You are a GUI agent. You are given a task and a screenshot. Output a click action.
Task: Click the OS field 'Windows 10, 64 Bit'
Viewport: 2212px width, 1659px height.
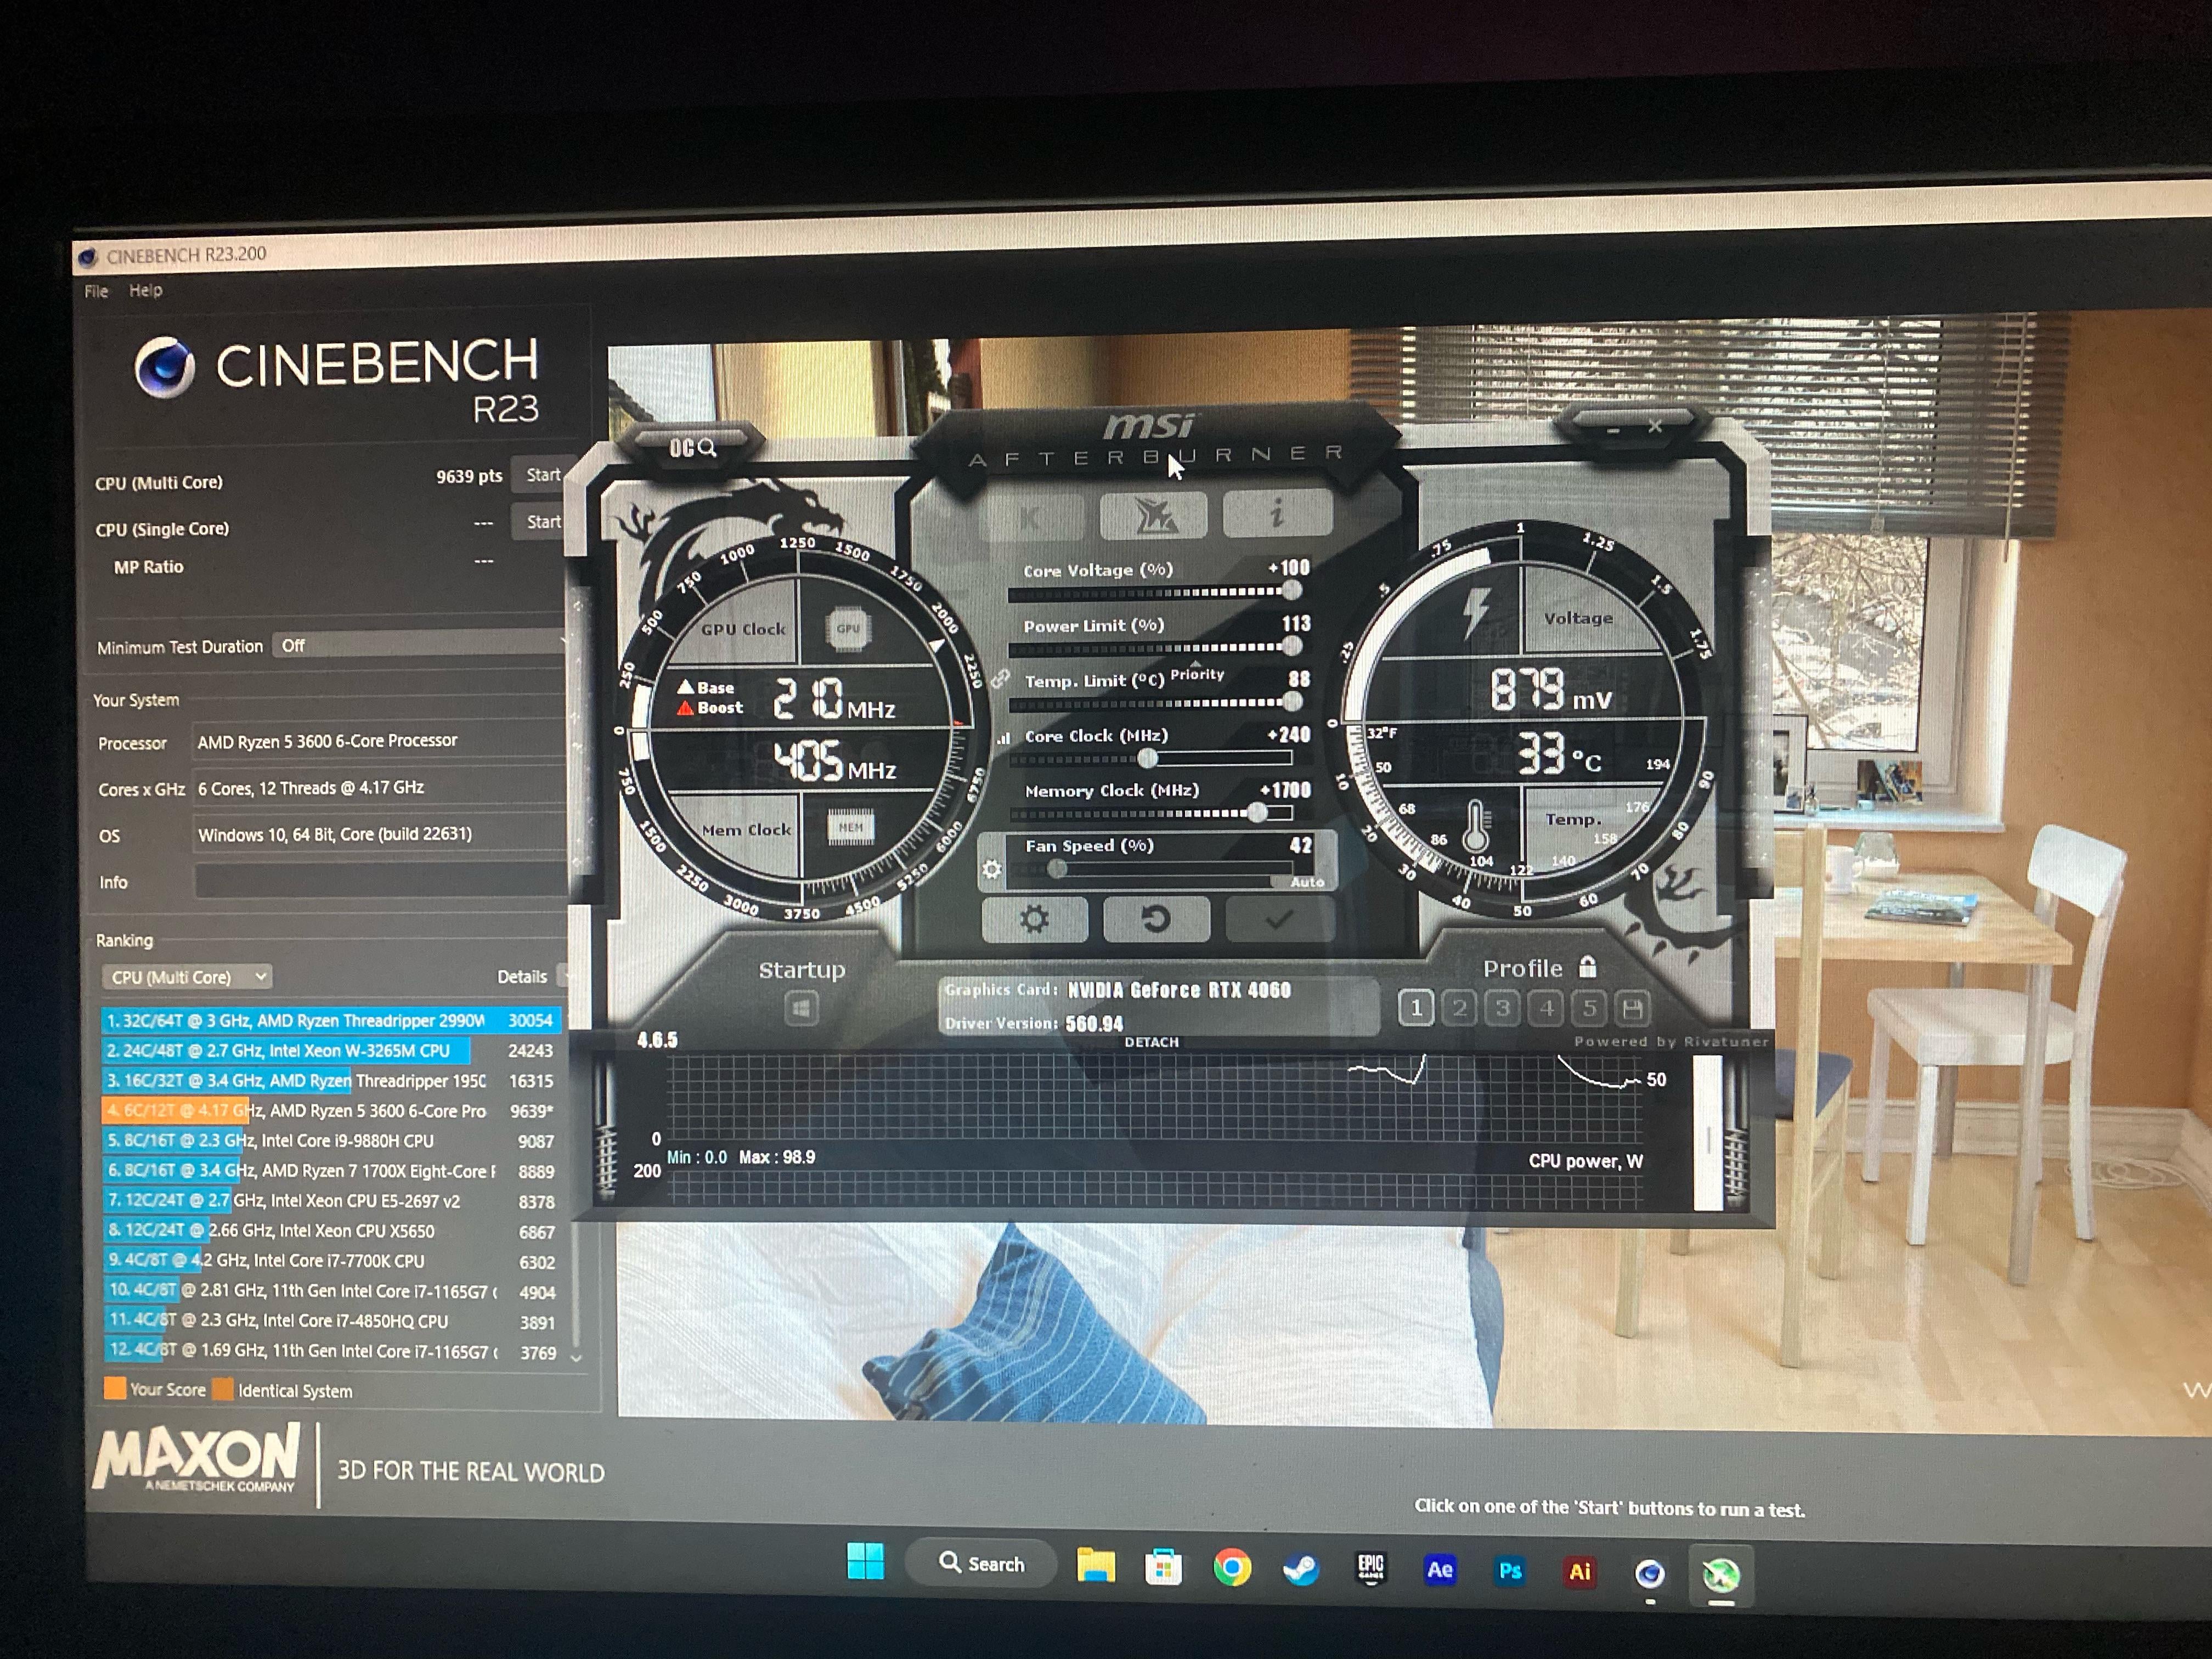point(378,834)
